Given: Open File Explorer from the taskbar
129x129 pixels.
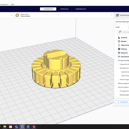Looking at the screenshot, I should pos(5,127).
